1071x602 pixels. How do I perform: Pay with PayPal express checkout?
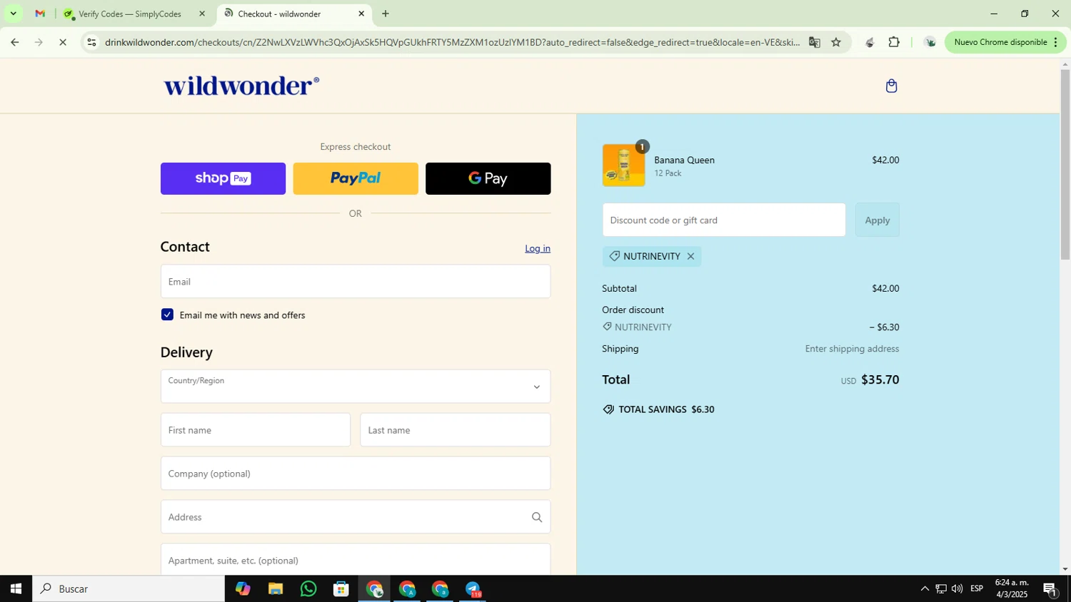(x=356, y=178)
